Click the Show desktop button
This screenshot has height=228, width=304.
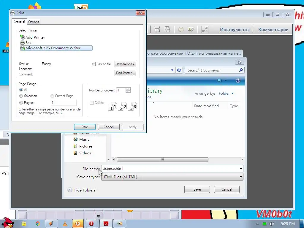point(302,224)
